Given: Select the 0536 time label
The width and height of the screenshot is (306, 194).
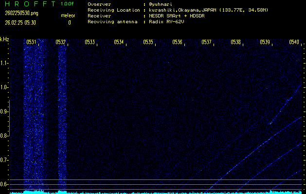Looking at the screenshot, I should [x=177, y=42].
